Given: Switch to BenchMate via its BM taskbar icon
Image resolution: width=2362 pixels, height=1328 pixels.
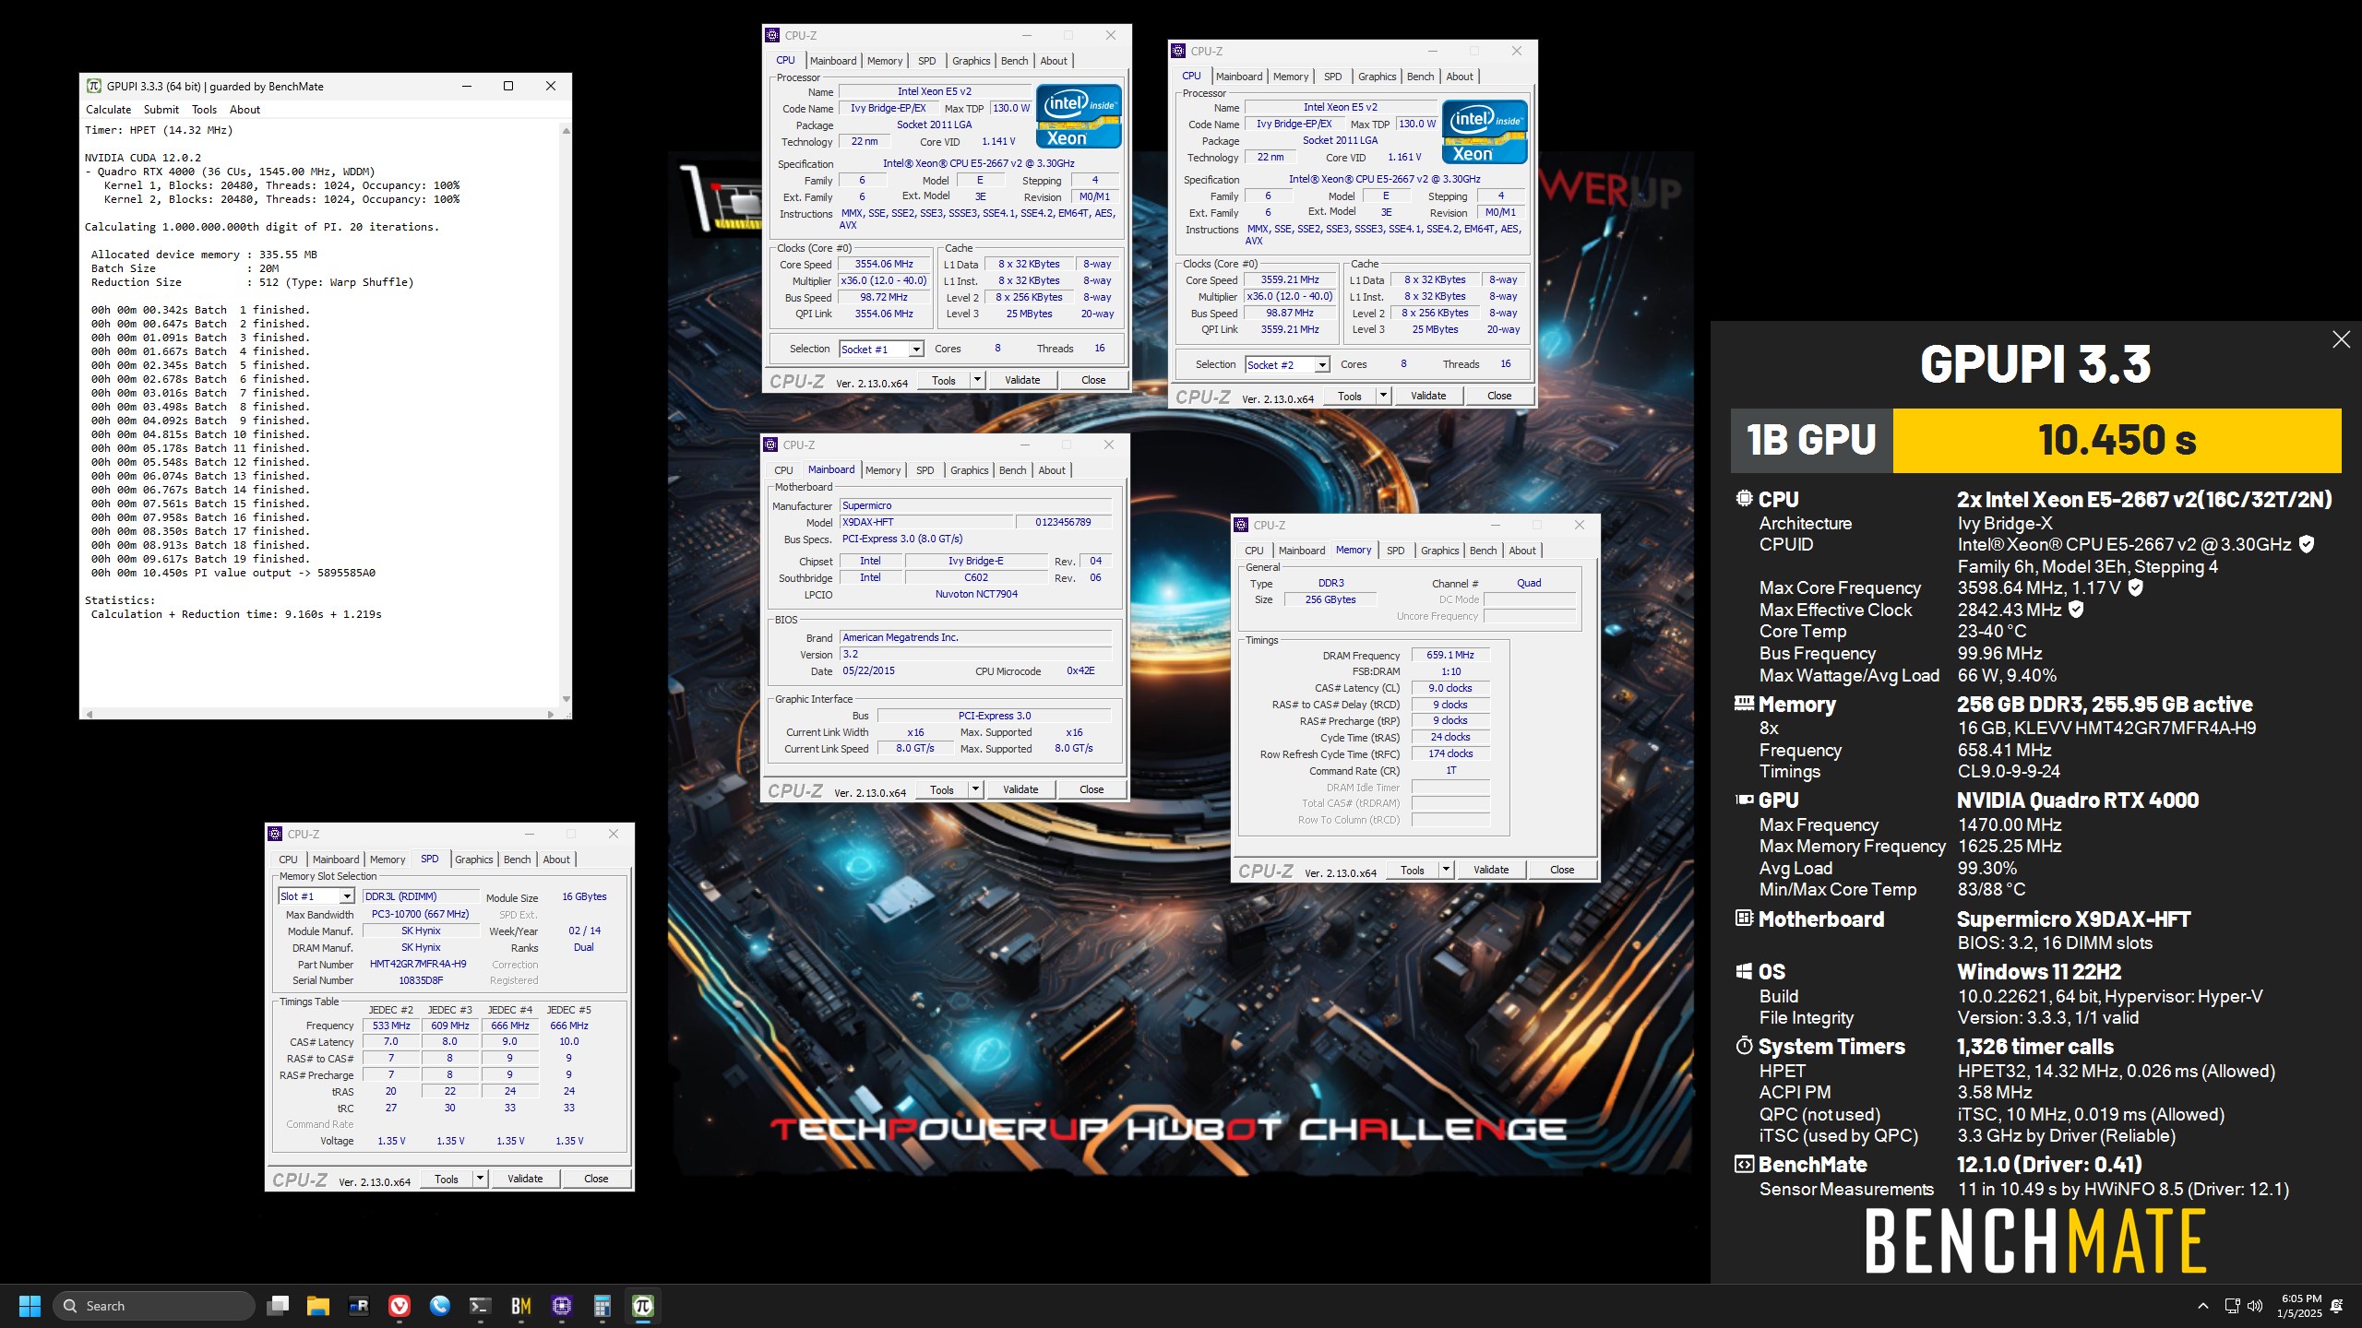Looking at the screenshot, I should click(x=521, y=1306).
